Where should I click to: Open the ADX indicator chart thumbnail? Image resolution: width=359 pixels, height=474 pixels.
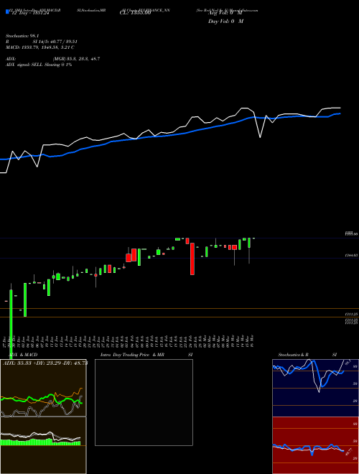coord(43,388)
